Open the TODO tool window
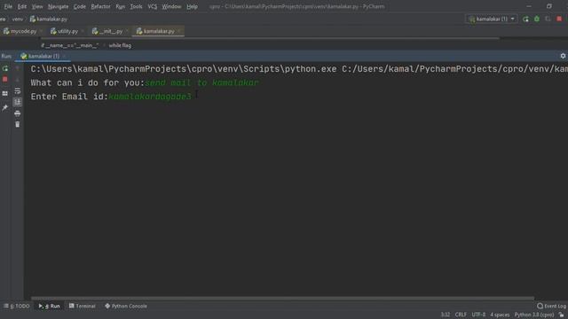 pos(17,306)
